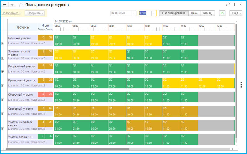Screen dimensions: 247x154
Task: Select the Покрасочный участок resource name
Action: pyautogui.click(x=22, y=66)
